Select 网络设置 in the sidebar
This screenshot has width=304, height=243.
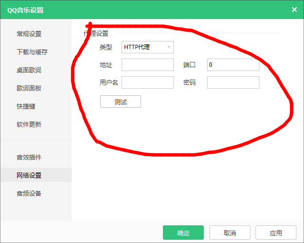tap(36, 175)
